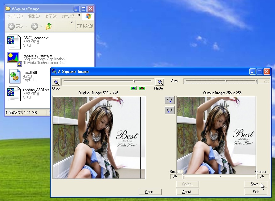Image resolution: width=275 pixels, height=201 pixels.
Task: Select the ASquareImage.exe application icon
Action: tap(14, 59)
